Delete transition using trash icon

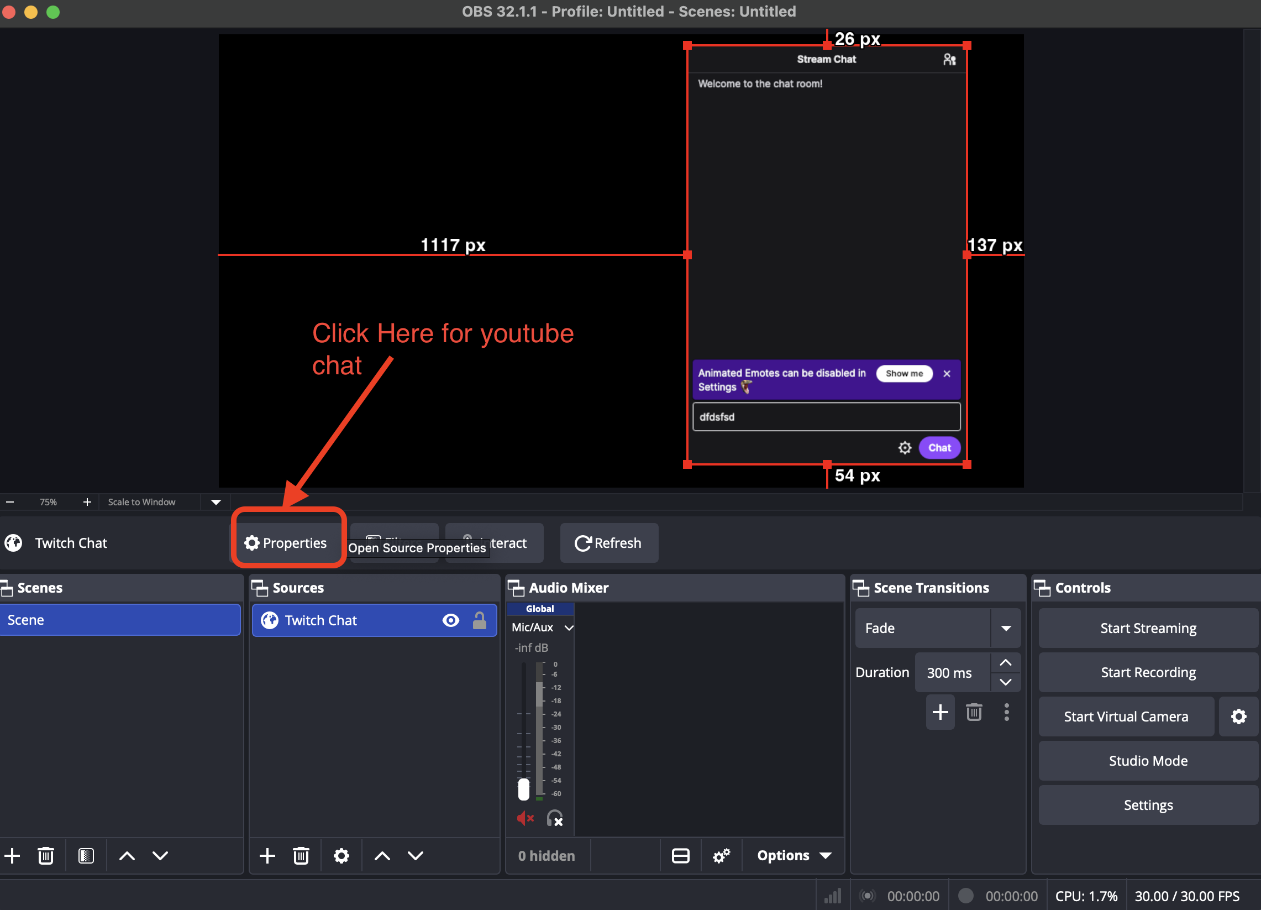point(974,712)
